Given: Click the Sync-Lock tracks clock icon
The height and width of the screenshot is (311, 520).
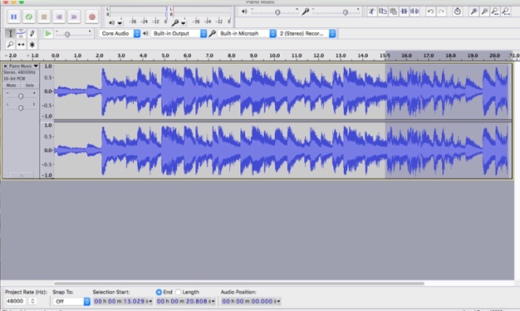Looking at the screenshot, I should coord(458,12).
